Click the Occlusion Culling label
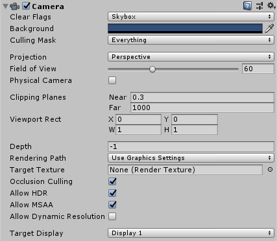This screenshot has width=277, height=241. (x=42, y=181)
